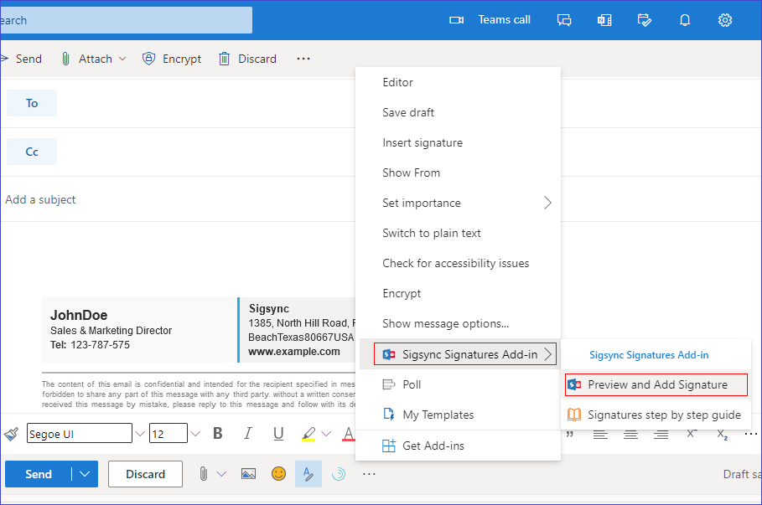This screenshot has width=762, height=505.
Task: Open the Send options dropdown arrow
Action: click(85, 474)
